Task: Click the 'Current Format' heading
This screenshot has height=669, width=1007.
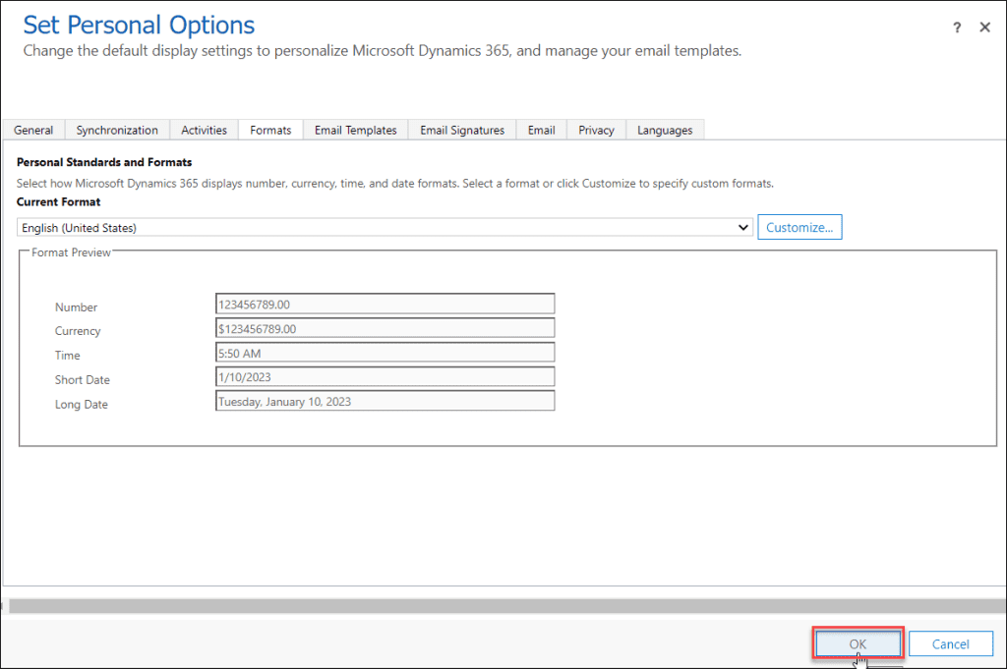Action: pos(58,201)
